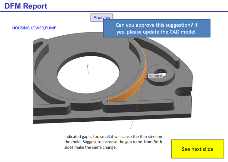Select the blue approval request callout box

156,28
